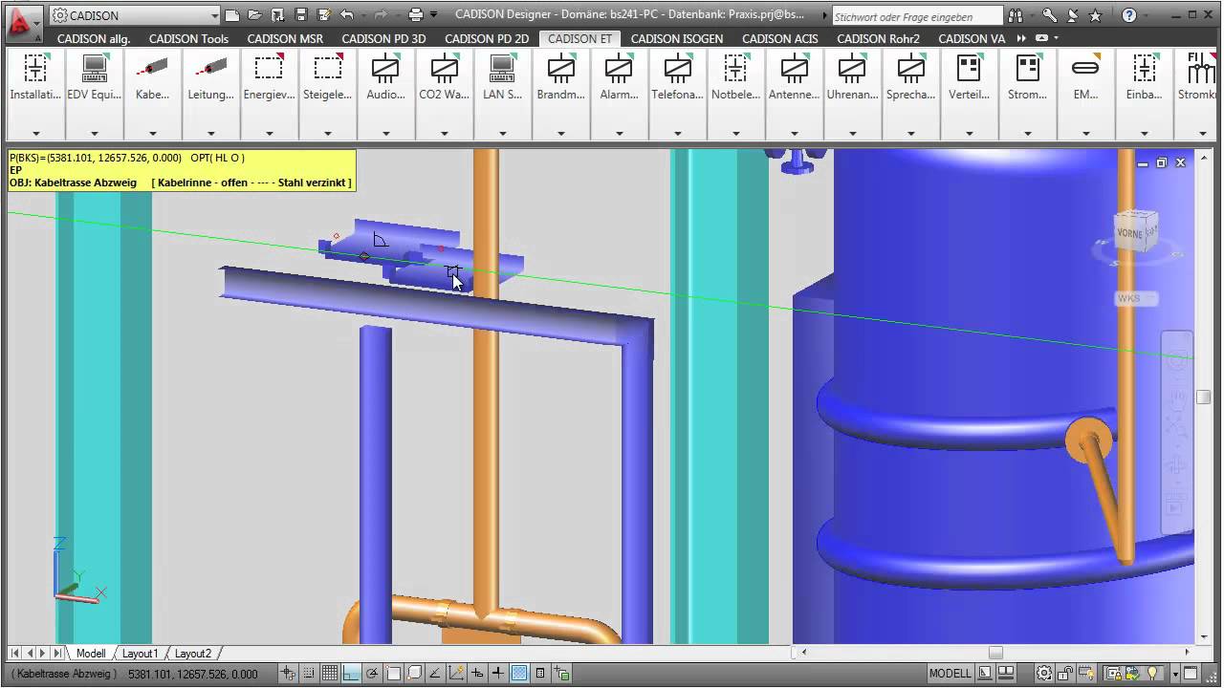Toggle Snap mode in the status bar

[308, 674]
